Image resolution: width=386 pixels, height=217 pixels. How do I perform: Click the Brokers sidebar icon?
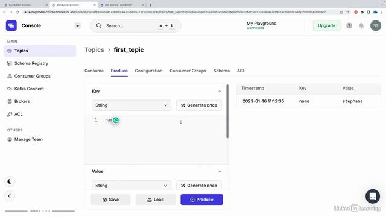(x=10, y=101)
